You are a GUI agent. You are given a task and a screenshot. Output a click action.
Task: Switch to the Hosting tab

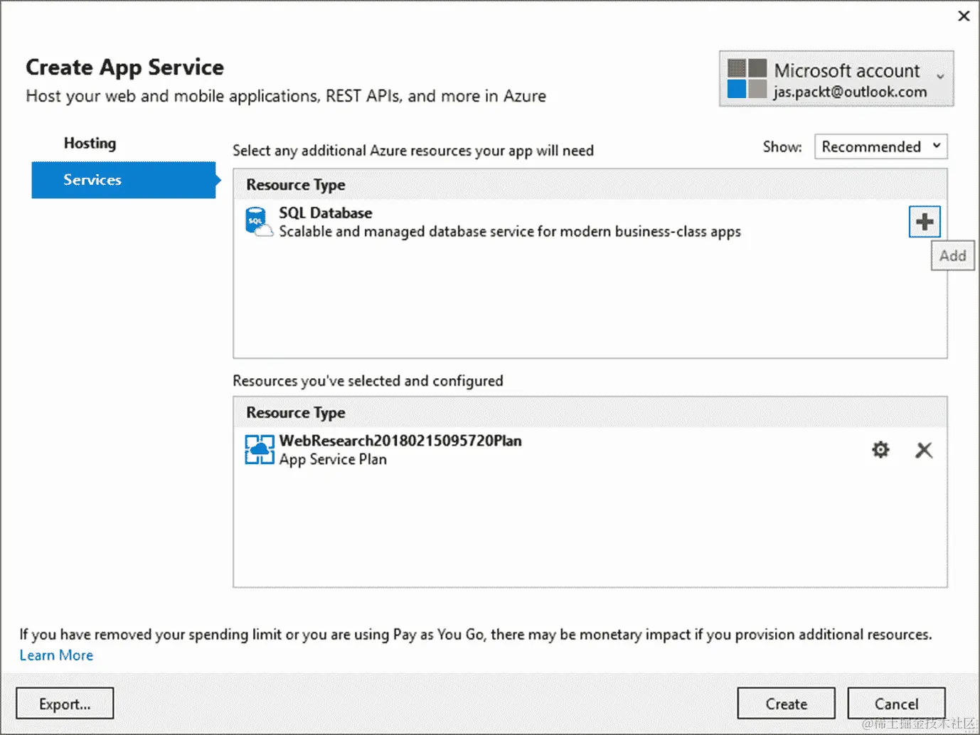pyautogui.click(x=90, y=143)
